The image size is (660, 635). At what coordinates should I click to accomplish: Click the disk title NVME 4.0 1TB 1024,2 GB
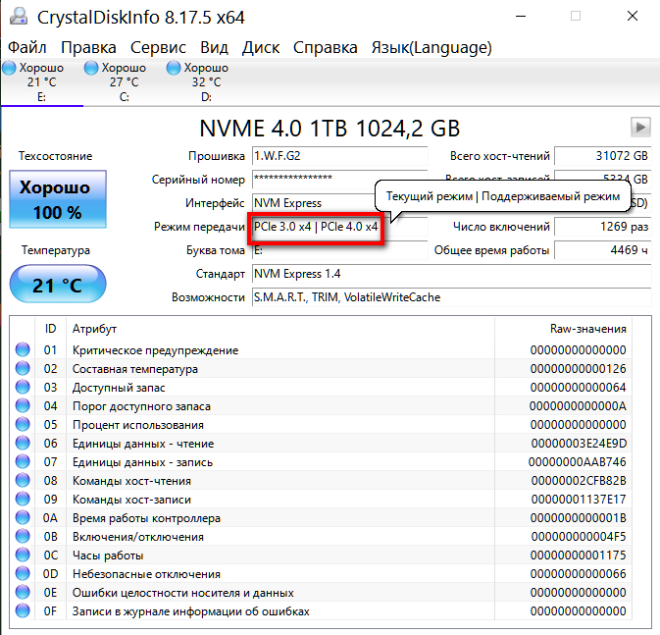[330, 129]
